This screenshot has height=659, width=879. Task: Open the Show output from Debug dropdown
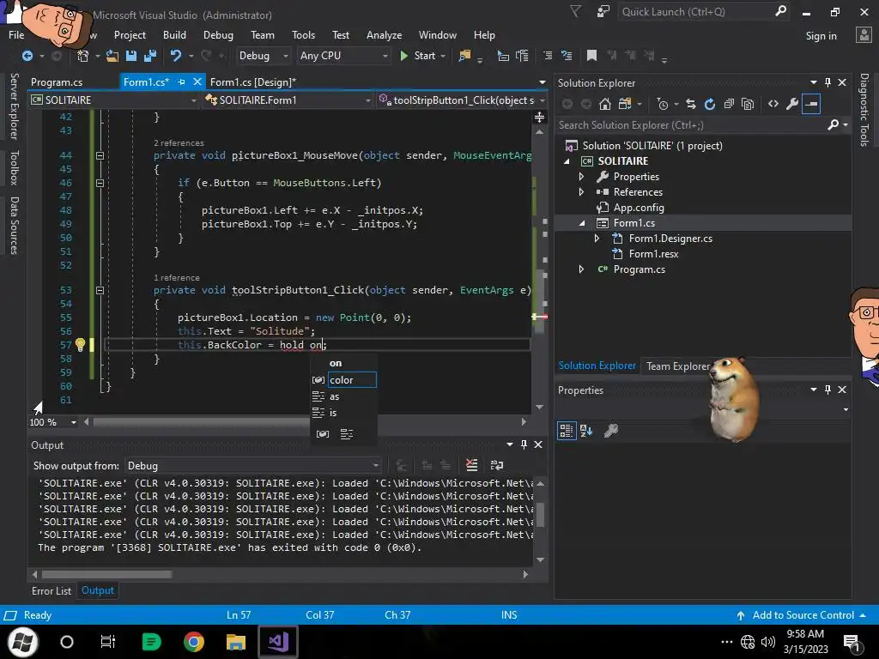click(253, 466)
